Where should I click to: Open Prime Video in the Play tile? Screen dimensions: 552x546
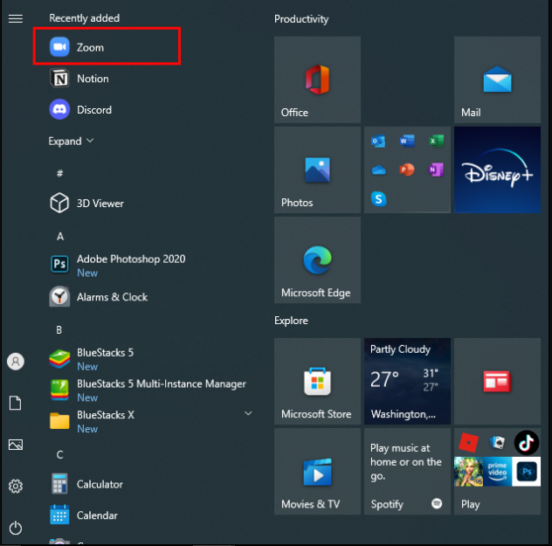point(497,472)
